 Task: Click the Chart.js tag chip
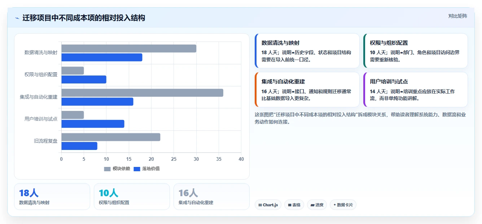click(268, 205)
